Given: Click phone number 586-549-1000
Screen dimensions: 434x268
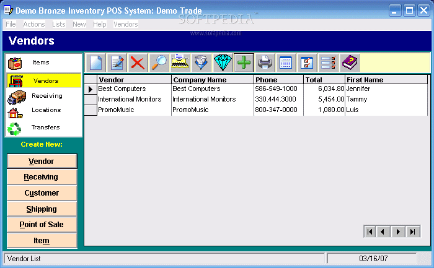Looking at the screenshot, I should point(276,89).
